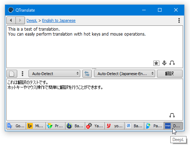Listen to the Japanese translation with headphones icon
The height and width of the screenshot is (147, 190).
[x=172, y=115]
